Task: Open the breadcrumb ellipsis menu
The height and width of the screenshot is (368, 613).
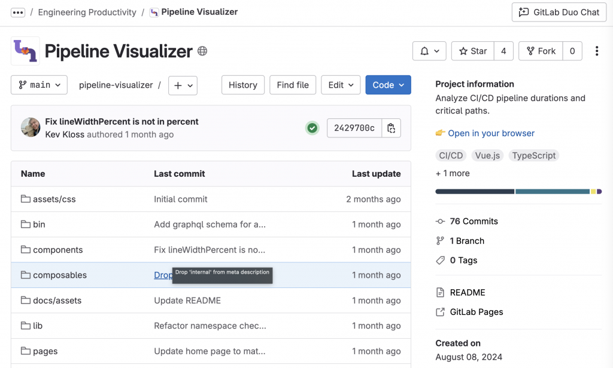Action: 18,13
